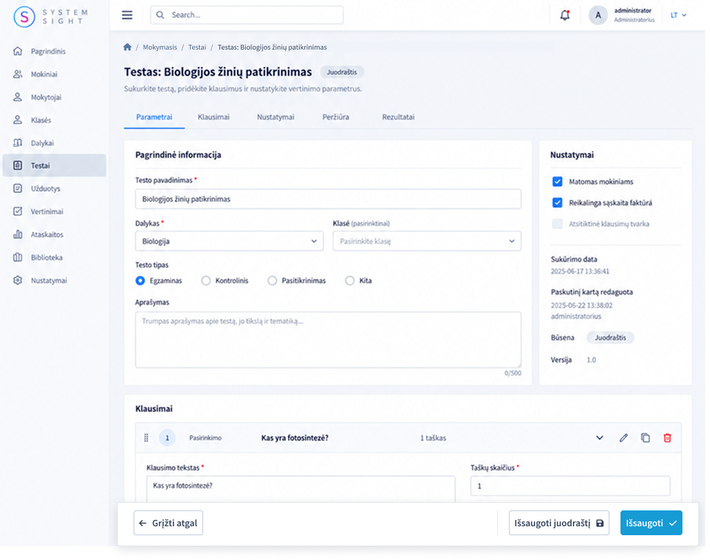Delete question 1 with trash icon
Image resolution: width=710 pixels, height=560 pixels.
667,437
